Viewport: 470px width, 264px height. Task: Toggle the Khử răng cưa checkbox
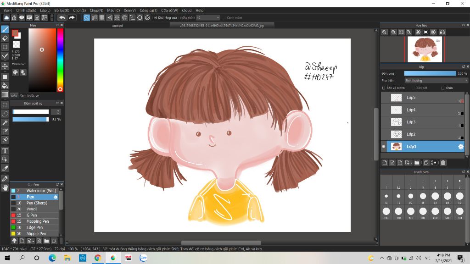(155, 18)
